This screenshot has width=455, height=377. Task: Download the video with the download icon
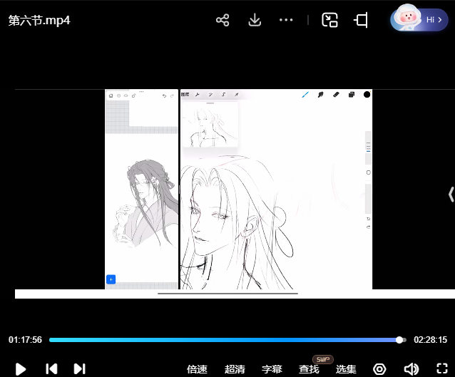click(x=255, y=20)
